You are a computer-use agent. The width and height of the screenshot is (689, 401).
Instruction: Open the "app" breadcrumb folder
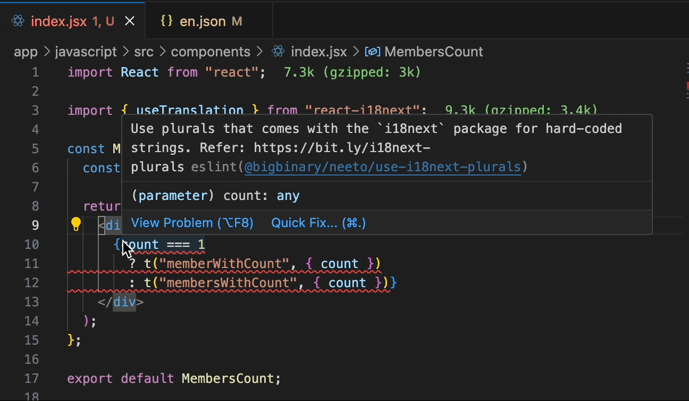[x=26, y=52]
